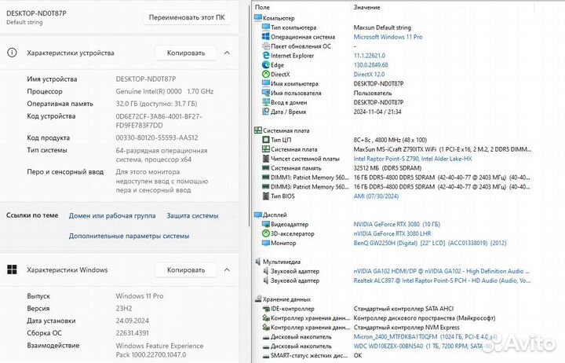Screen dimensions: 565x363
Task: Click the Имя пользователя icon
Action: point(266,93)
